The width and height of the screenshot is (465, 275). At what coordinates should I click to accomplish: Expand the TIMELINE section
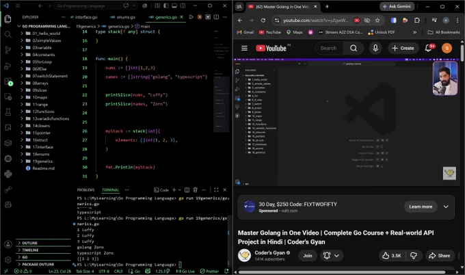43,250
